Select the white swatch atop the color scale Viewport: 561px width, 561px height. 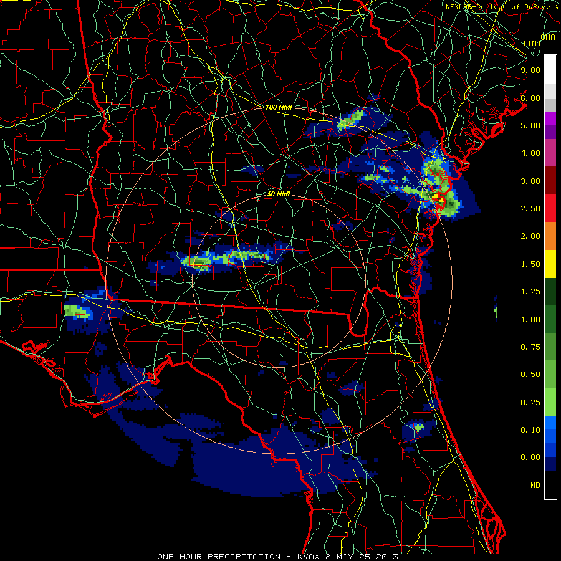(x=550, y=70)
